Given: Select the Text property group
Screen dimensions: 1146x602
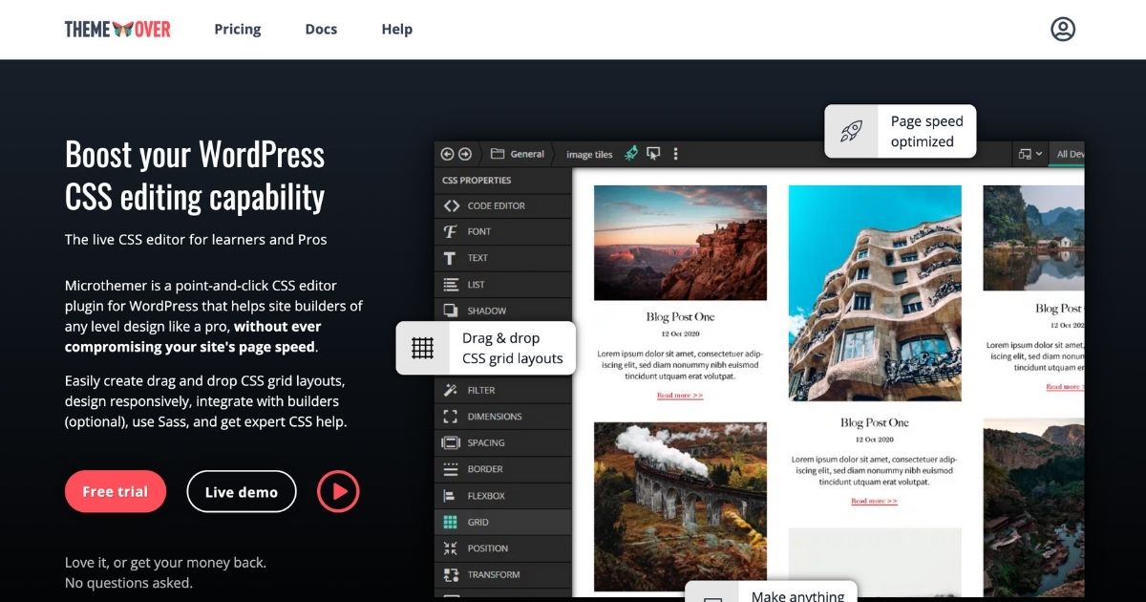Looking at the screenshot, I should tap(503, 258).
